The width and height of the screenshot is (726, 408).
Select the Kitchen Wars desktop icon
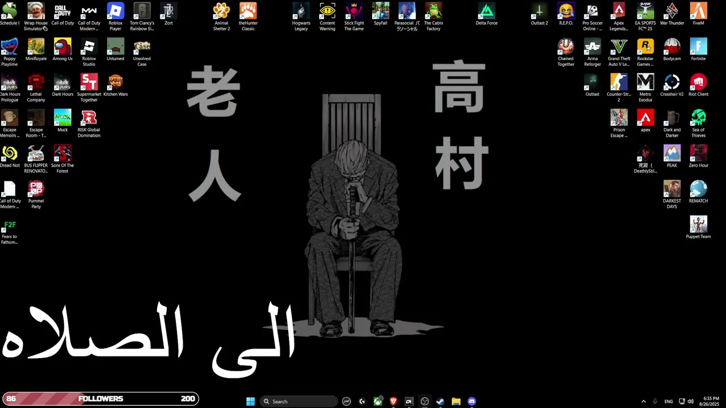[x=115, y=85]
